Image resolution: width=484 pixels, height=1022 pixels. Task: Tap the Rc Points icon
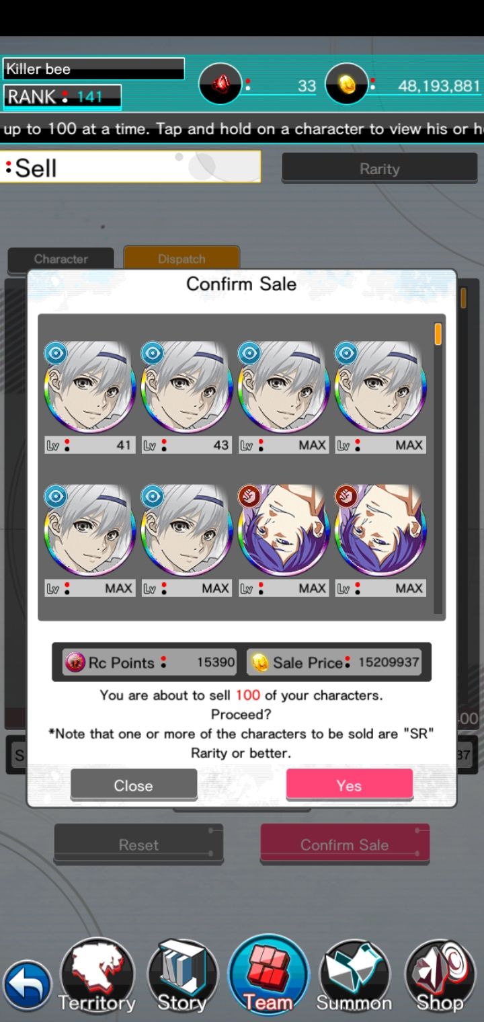(x=75, y=662)
